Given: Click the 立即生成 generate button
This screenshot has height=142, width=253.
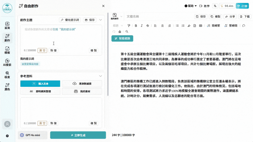Looking at the screenshot, I should (x=78, y=135).
